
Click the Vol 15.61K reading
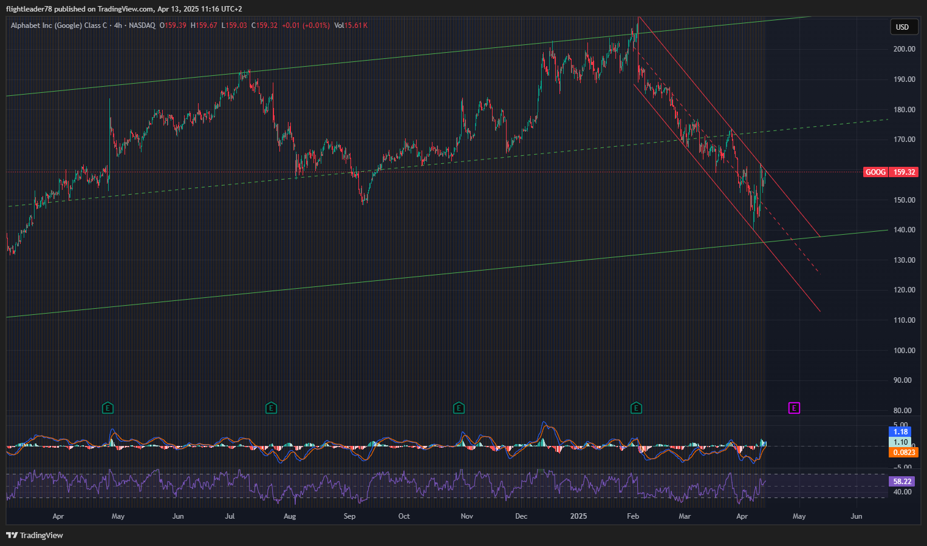click(351, 25)
